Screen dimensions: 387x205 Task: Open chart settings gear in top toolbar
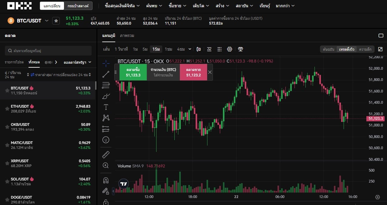(x=230, y=49)
